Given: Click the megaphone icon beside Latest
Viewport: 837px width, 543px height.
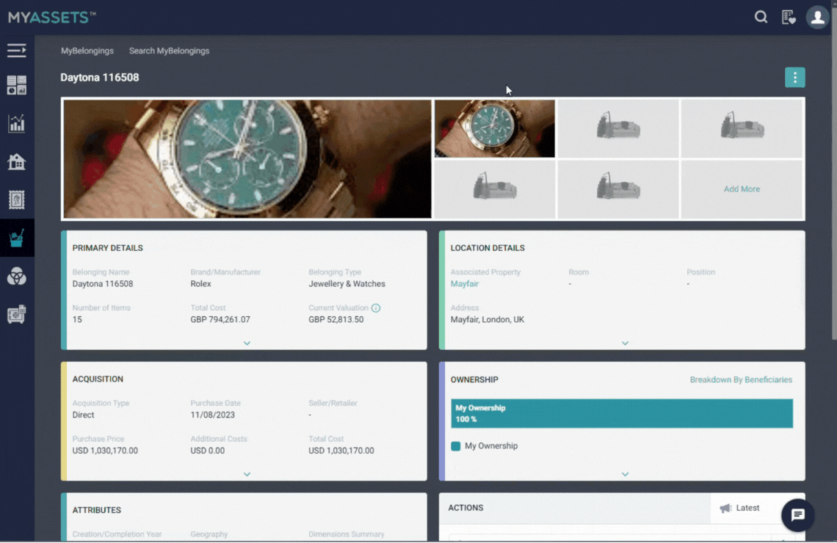Looking at the screenshot, I should (x=725, y=508).
